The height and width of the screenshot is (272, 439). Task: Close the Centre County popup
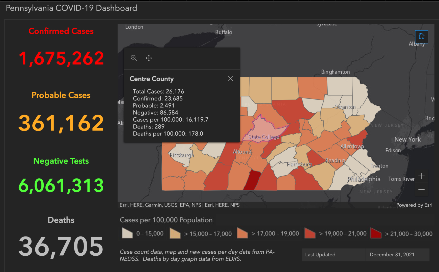click(230, 79)
